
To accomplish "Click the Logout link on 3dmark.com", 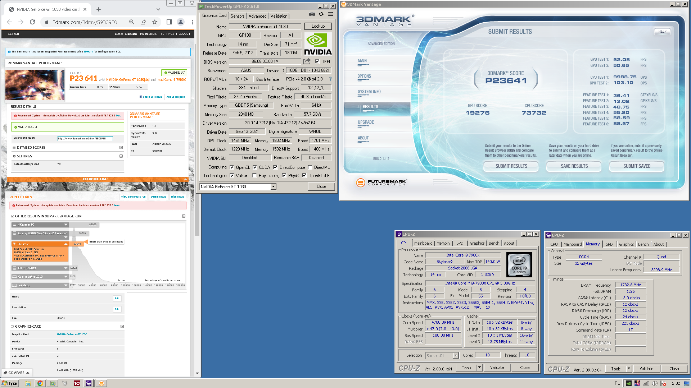I will pyautogui.click(x=184, y=34).
